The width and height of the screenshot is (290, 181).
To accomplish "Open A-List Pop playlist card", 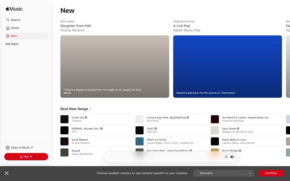I will pos(228,66).
